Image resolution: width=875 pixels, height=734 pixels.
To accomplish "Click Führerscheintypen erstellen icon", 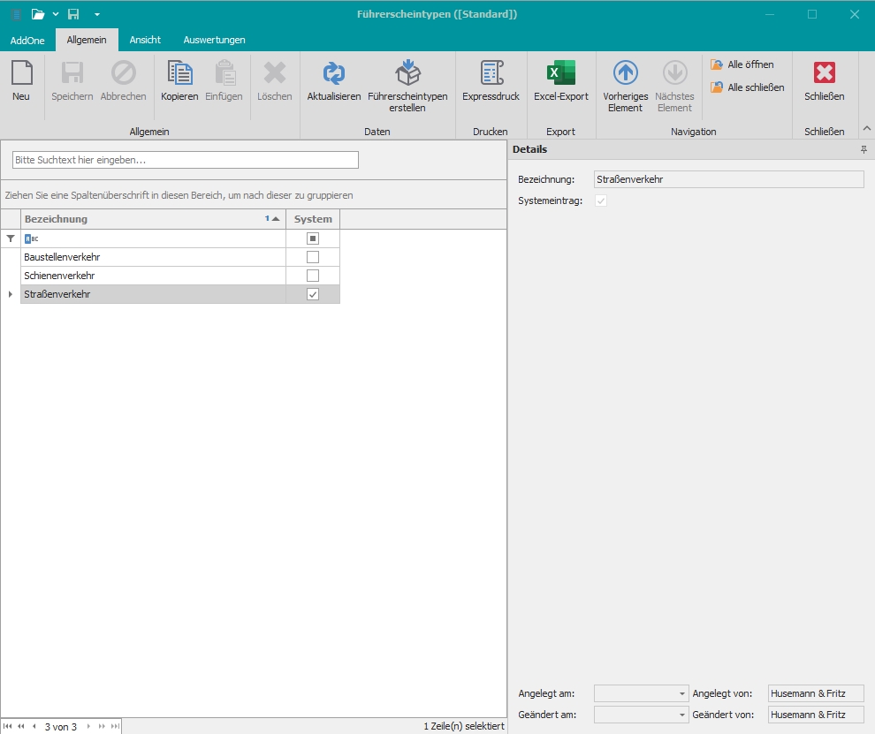I will pyautogui.click(x=407, y=74).
